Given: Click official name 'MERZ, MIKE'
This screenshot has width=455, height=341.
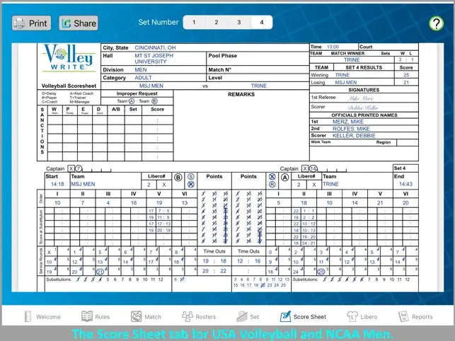Looking at the screenshot, I should tap(348, 122).
